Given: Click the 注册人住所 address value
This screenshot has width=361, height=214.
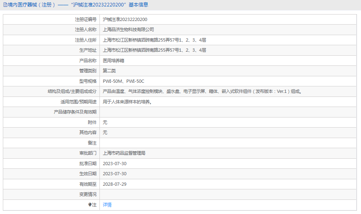Looking at the screenshot, I should (x=154, y=40).
